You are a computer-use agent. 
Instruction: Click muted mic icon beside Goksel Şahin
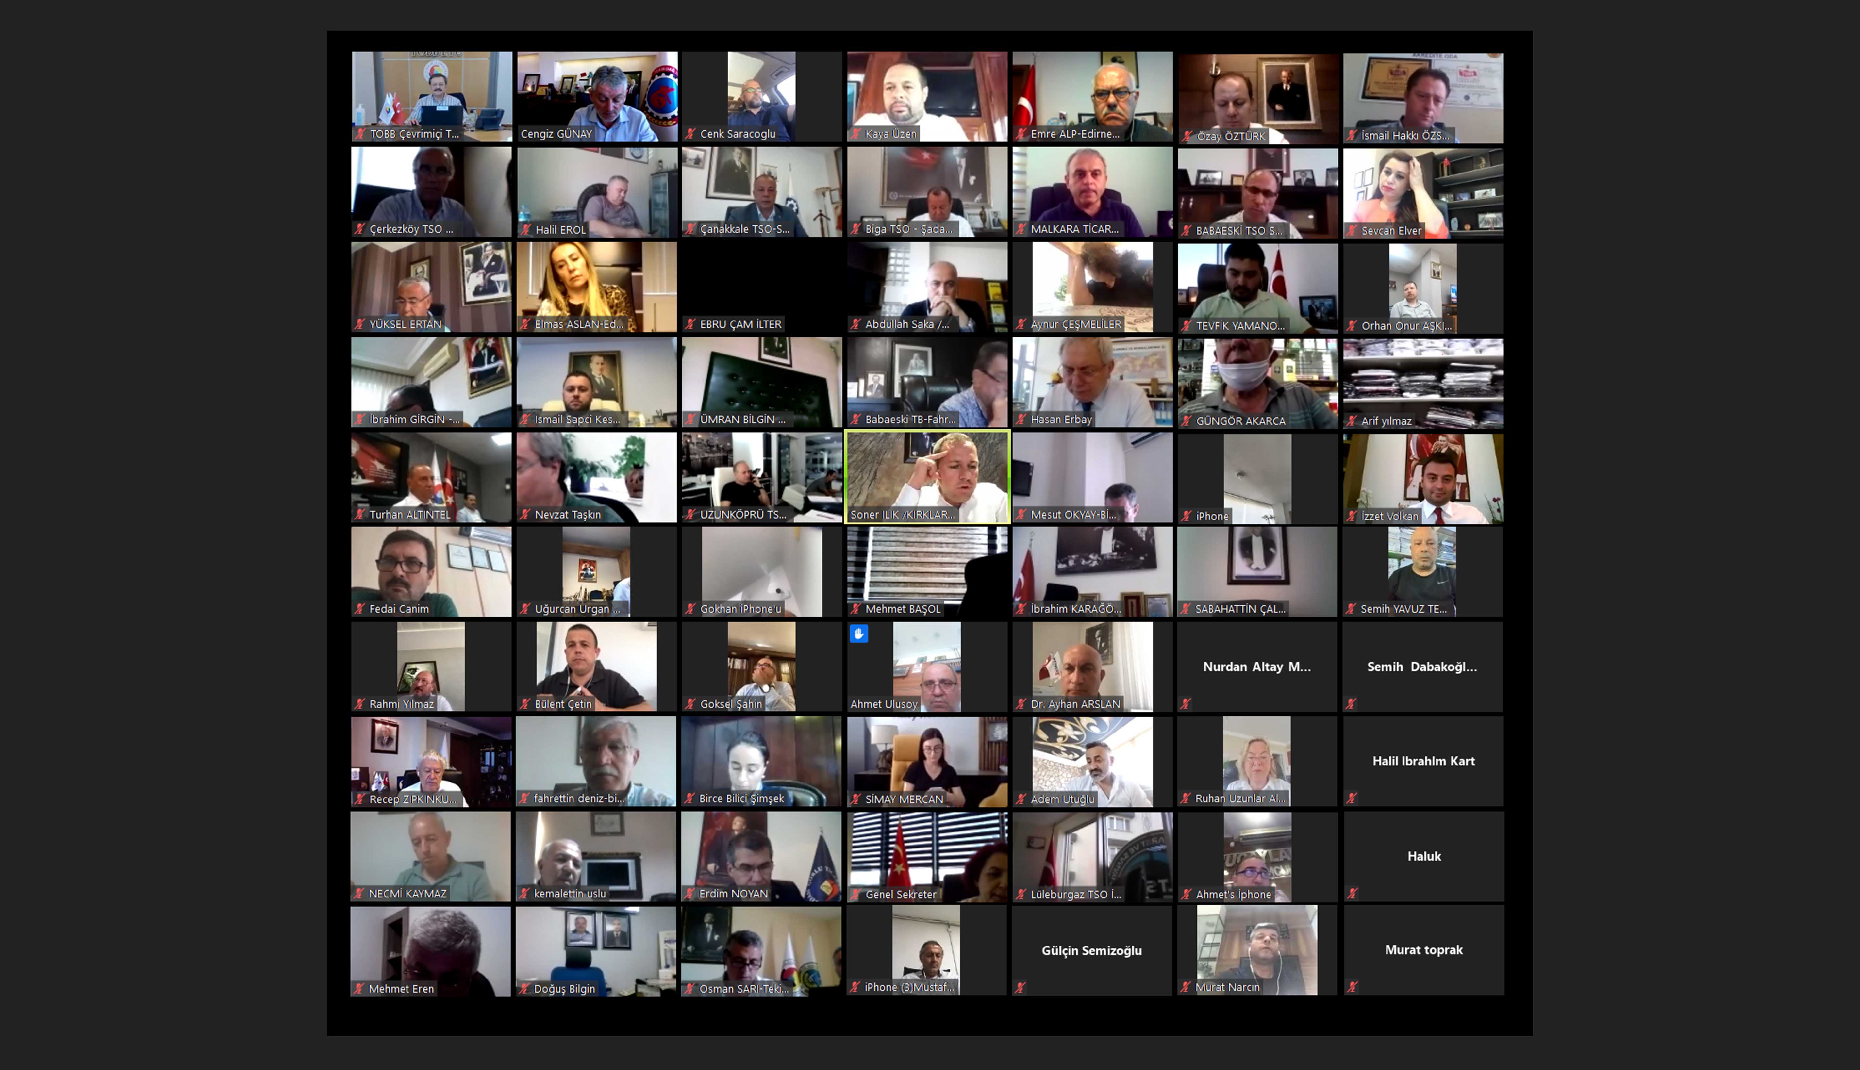tap(691, 704)
